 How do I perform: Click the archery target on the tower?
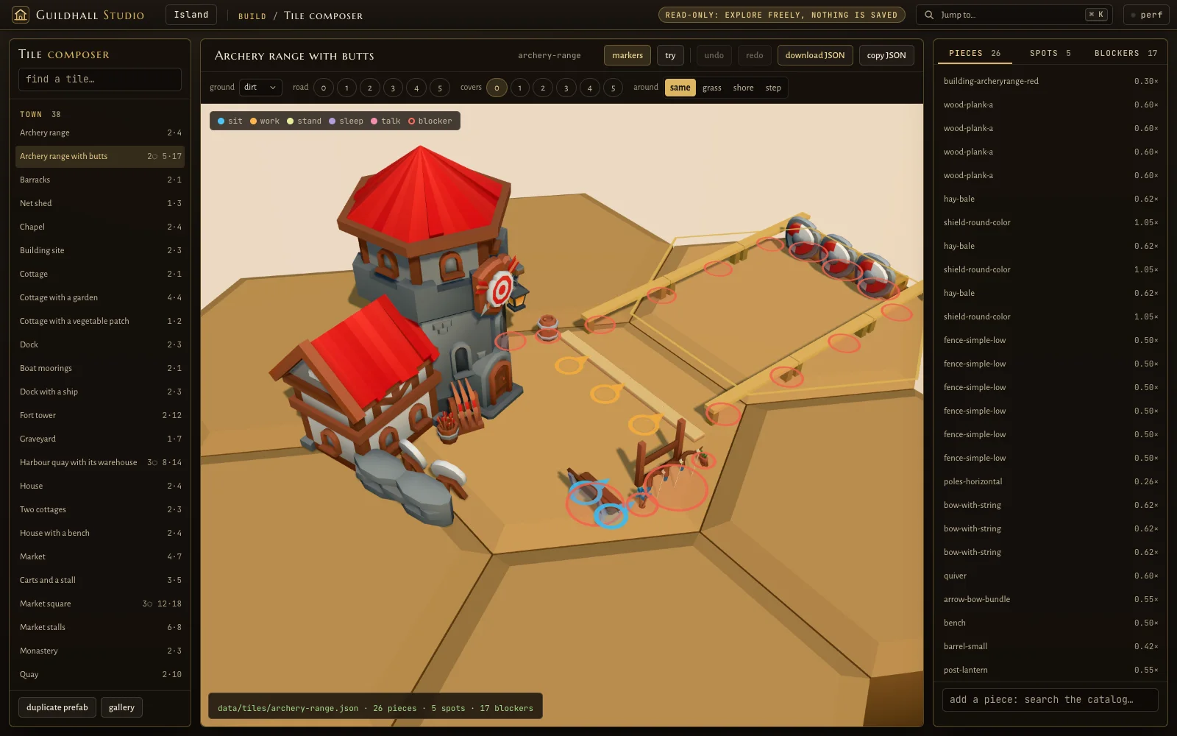coord(500,287)
